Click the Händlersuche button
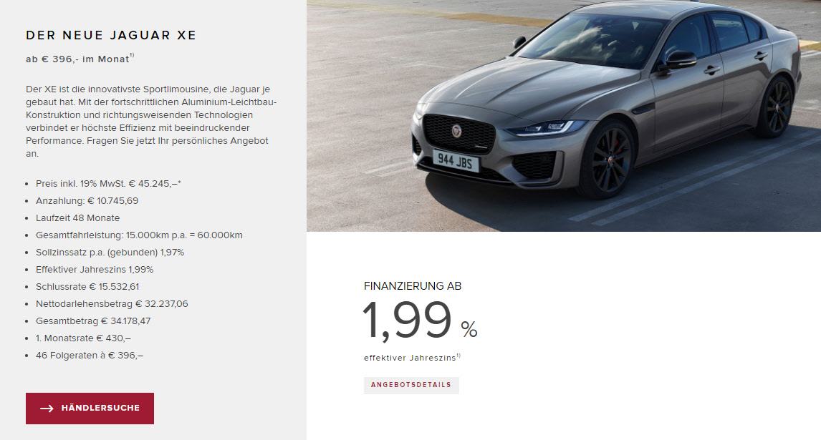Viewport: 821px width, 440px height. [x=90, y=408]
